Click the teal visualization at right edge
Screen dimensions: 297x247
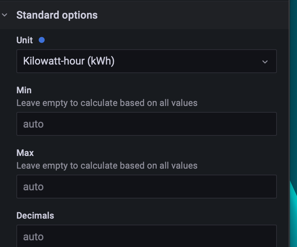[294, 209]
